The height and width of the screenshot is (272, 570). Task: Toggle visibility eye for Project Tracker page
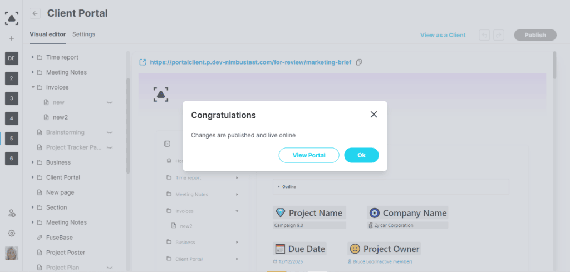coord(110,148)
